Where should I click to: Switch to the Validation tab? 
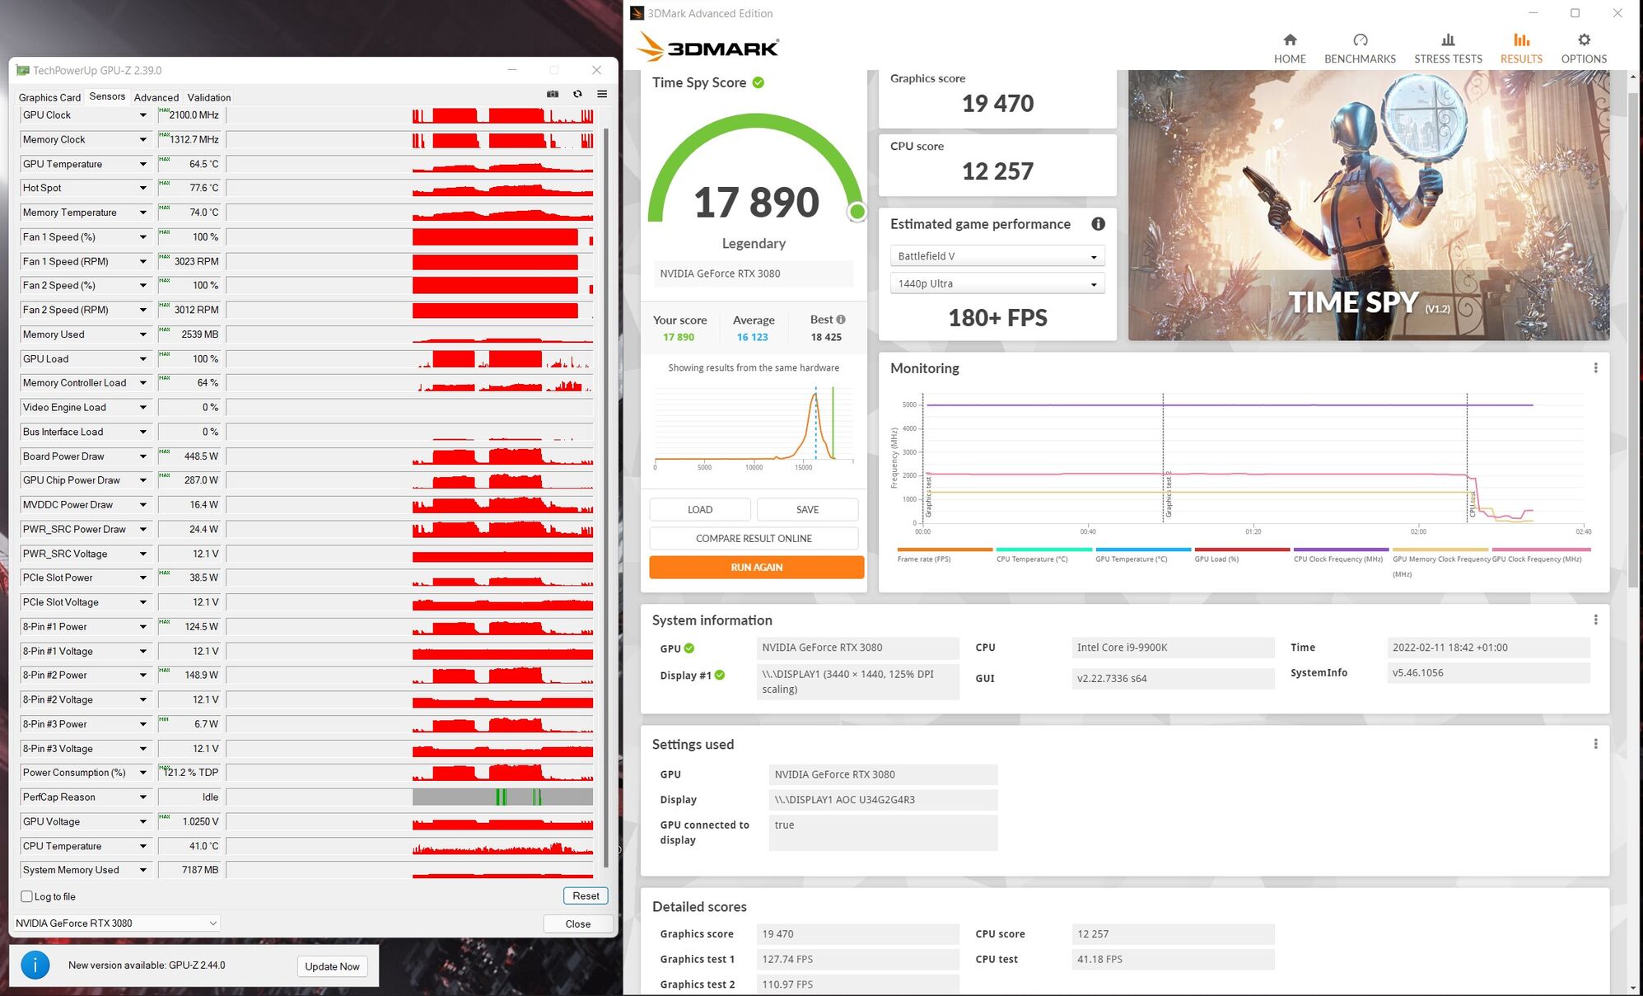pos(208,97)
